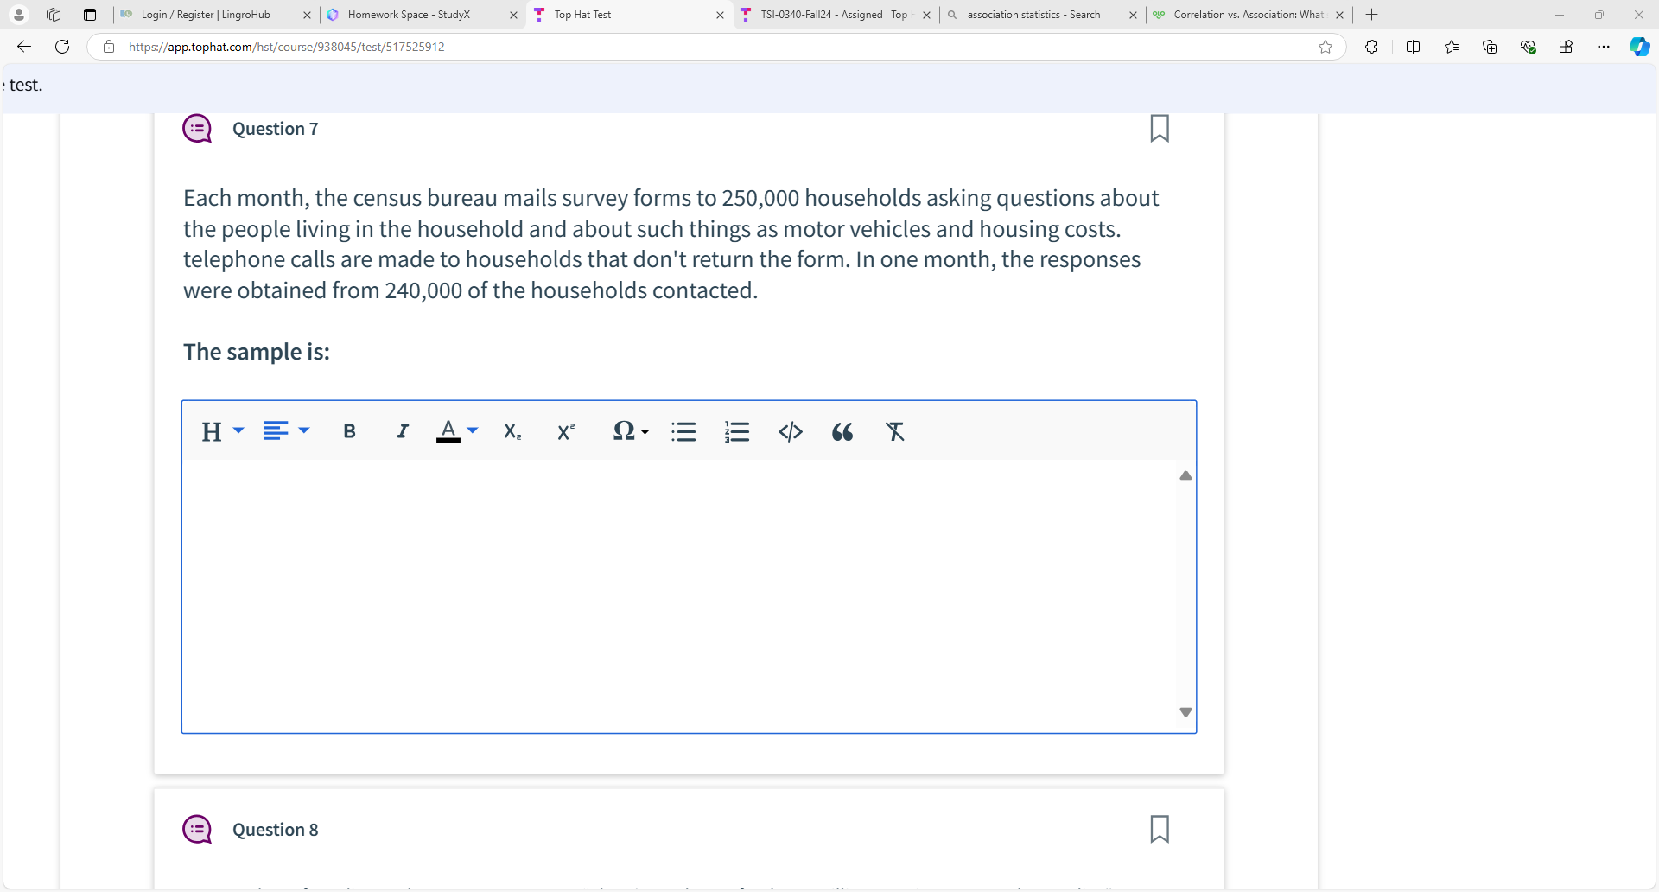Image resolution: width=1659 pixels, height=892 pixels.
Task: Click the editor scroll down arrow
Action: point(1185,712)
